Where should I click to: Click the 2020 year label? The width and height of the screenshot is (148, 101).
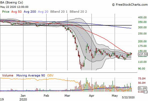(23, 99)
